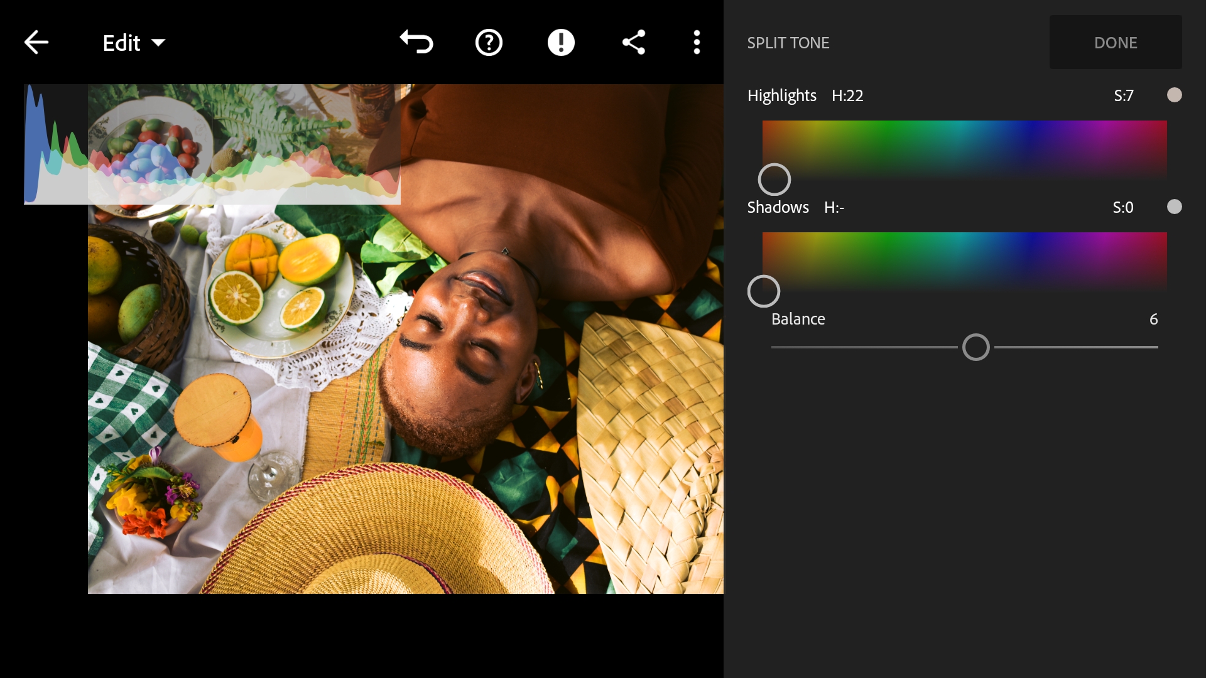Viewport: 1206px width, 678px height.
Task: Click the Highlights color picker circle
Action: click(774, 180)
